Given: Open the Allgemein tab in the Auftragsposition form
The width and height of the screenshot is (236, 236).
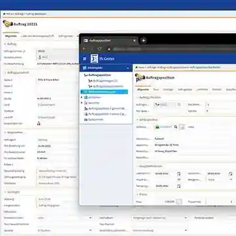Looking at the screenshot, I should (x=143, y=89).
